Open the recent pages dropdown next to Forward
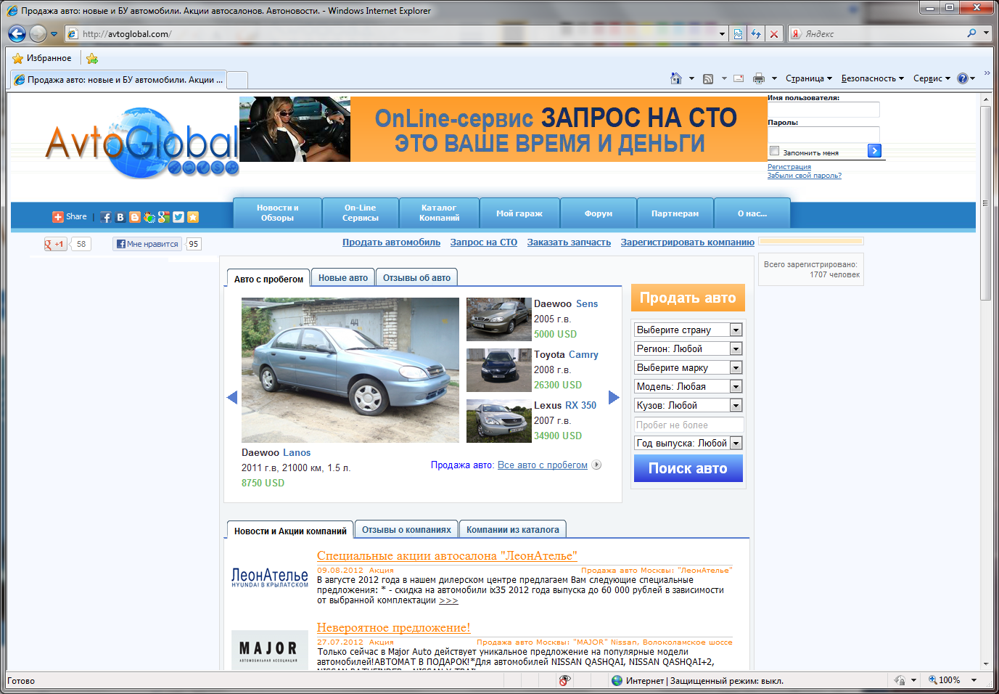999x694 pixels. pos(54,33)
